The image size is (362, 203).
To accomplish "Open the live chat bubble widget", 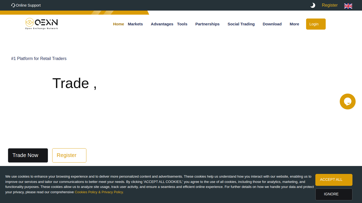I will click(348, 101).
